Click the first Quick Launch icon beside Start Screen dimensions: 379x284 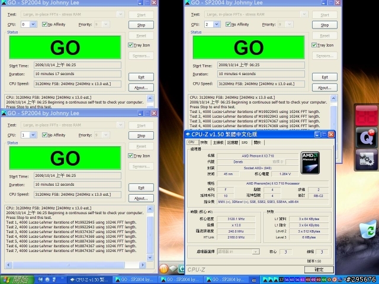pyautogui.click(x=41, y=280)
